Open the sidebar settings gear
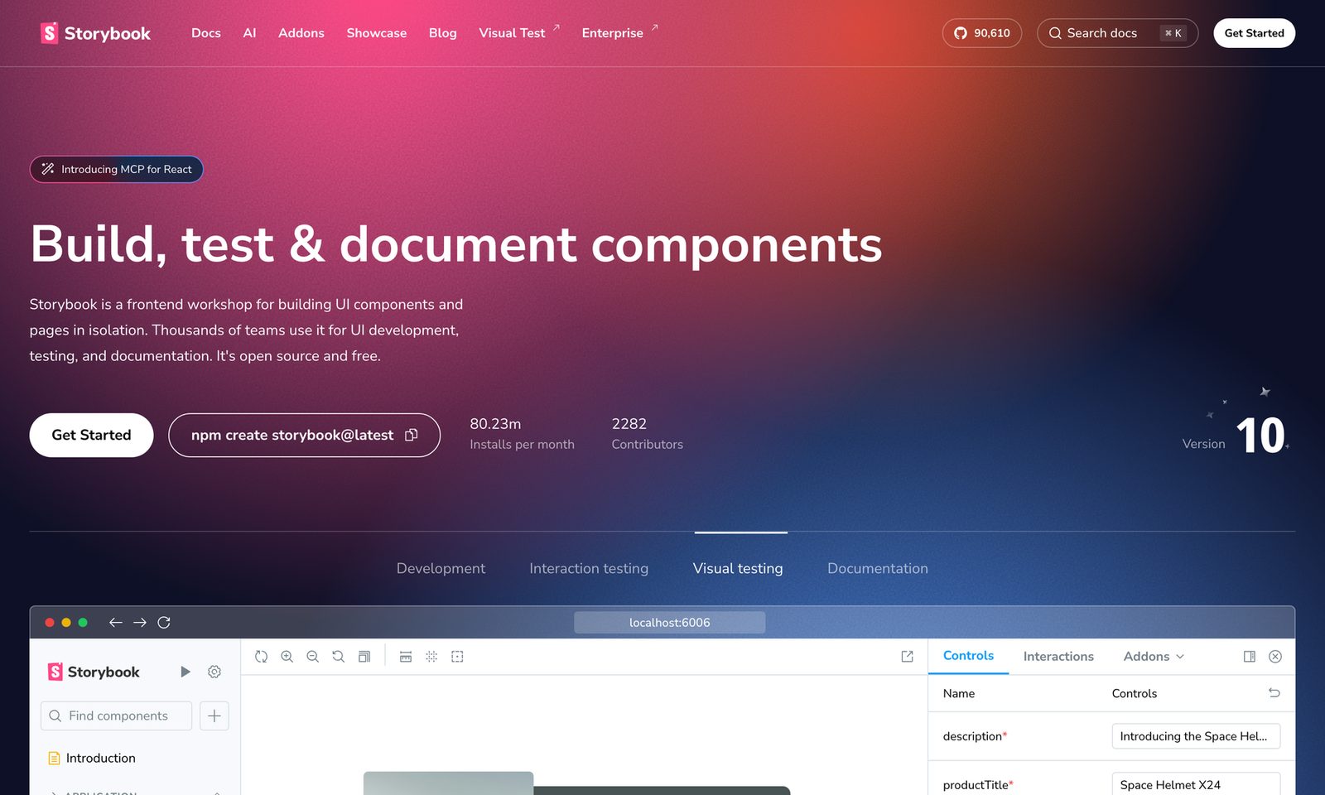The image size is (1325, 795). (x=214, y=672)
